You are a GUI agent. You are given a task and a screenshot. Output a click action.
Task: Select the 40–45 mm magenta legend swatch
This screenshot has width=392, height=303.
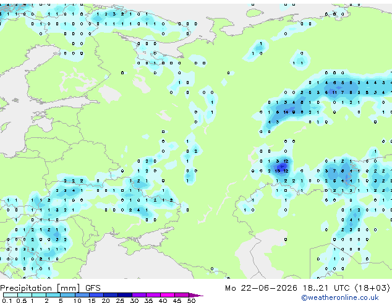pyautogui.click(x=168, y=295)
